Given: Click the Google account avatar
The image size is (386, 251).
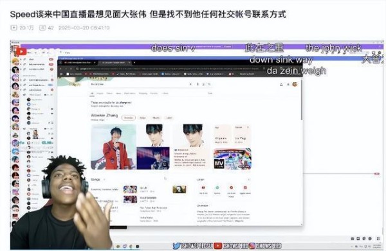Looking at the screenshot, I should 295,85.
